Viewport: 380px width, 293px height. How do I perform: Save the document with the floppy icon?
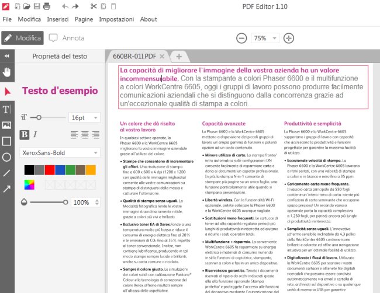(37, 6)
